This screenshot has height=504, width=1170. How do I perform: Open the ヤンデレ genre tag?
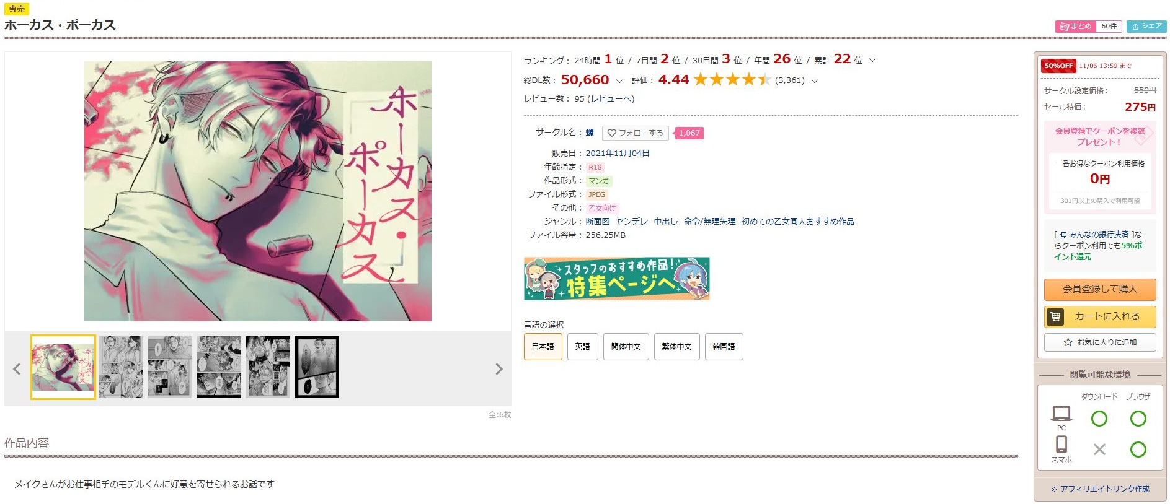[x=631, y=222]
